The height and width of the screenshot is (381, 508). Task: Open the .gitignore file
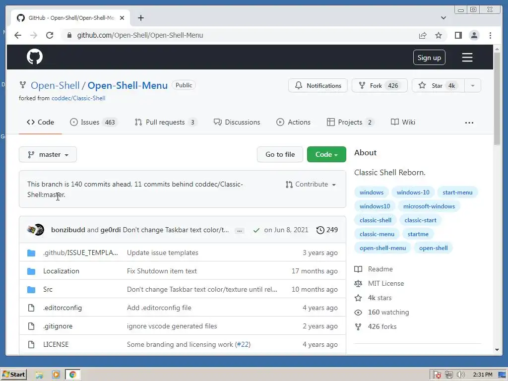(58, 326)
